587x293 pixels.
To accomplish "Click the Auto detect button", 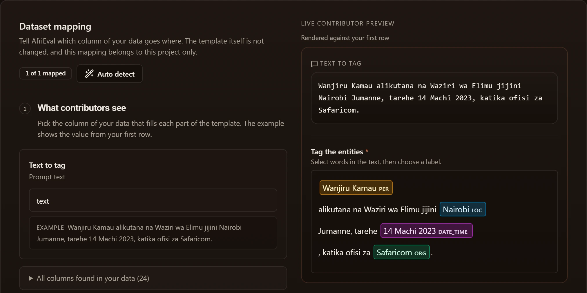I will (110, 74).
